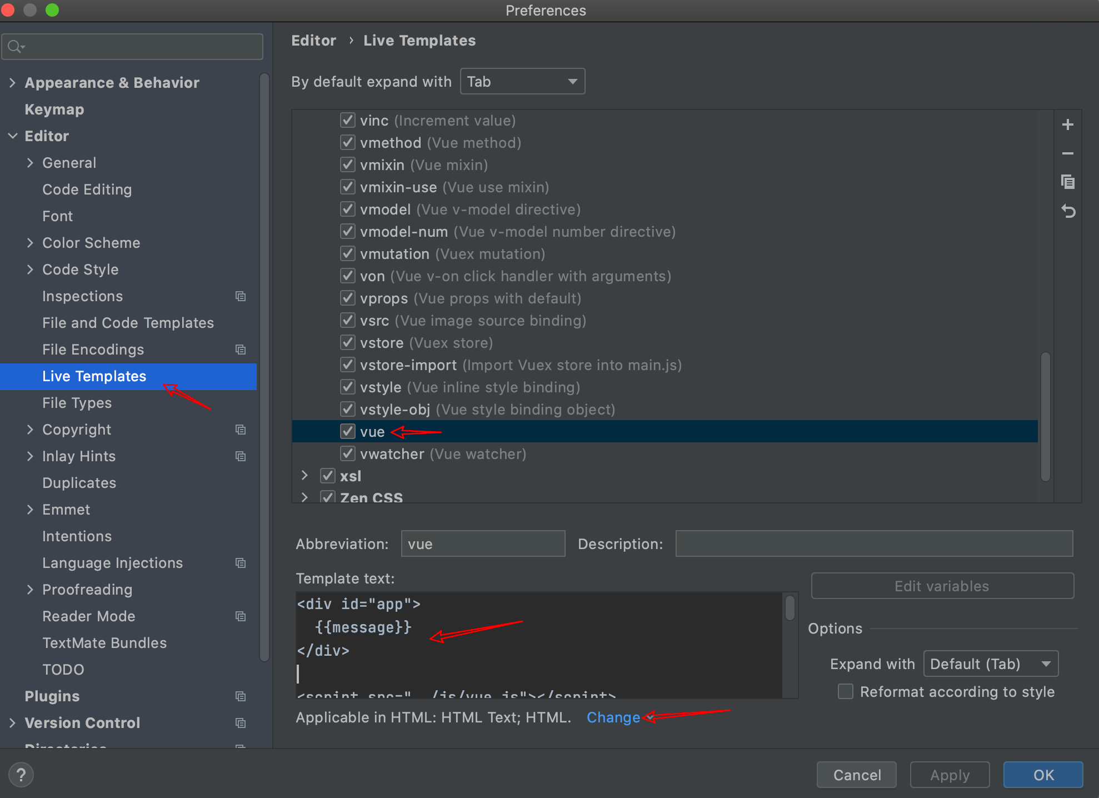
Task: Click the template text scrollbar
Action: tap(790, 607)
